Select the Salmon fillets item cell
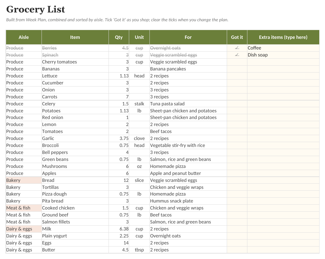Screen dimensions: 325x259 coord(75,222)
